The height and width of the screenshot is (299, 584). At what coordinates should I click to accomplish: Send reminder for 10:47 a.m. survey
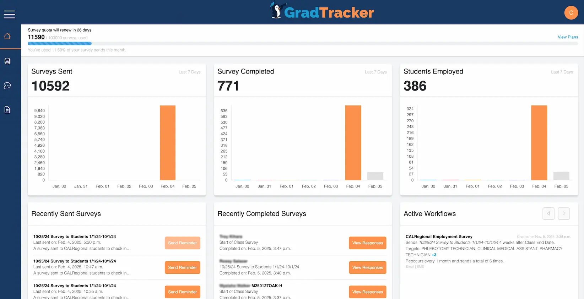[182, 267]
